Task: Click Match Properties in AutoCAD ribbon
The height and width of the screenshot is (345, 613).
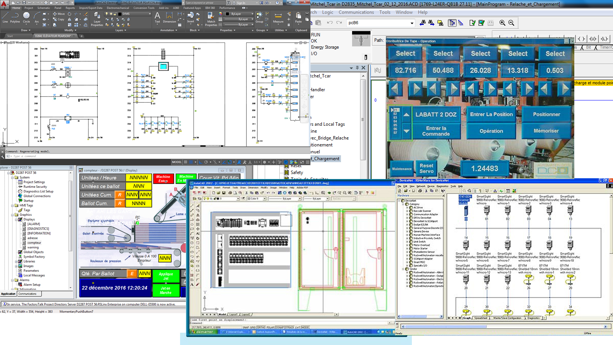Action: [x=211, y=19]
